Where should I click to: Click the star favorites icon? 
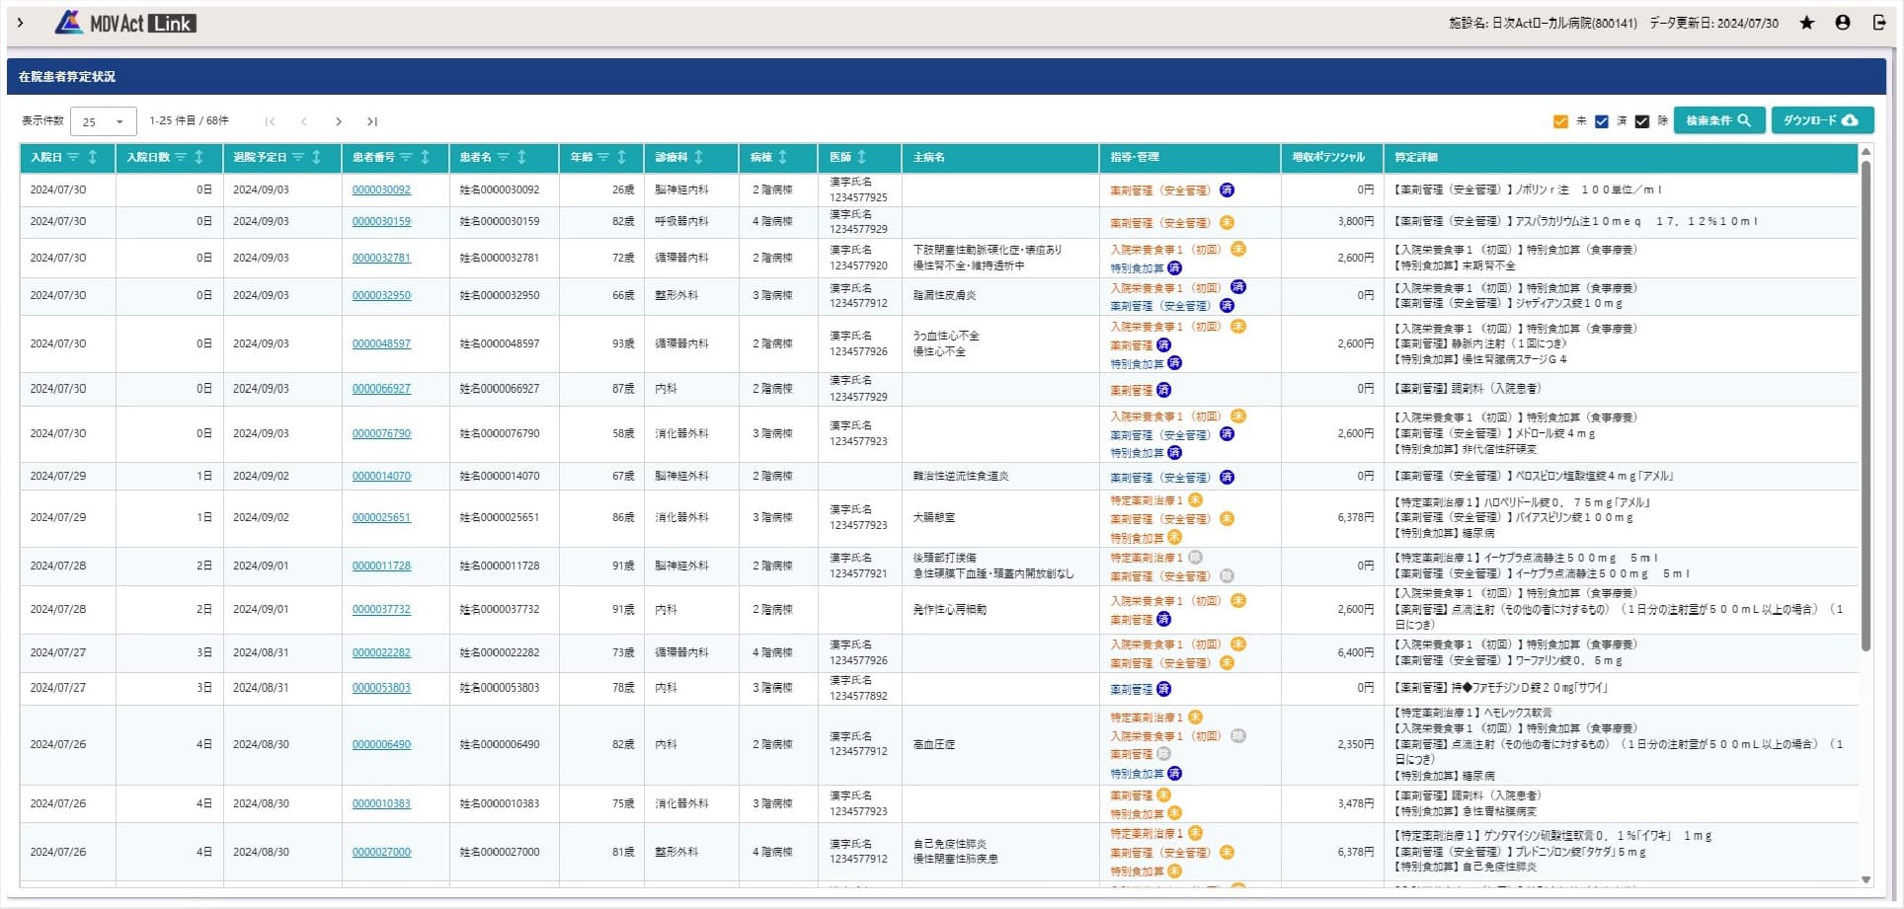click(1806, 23)
